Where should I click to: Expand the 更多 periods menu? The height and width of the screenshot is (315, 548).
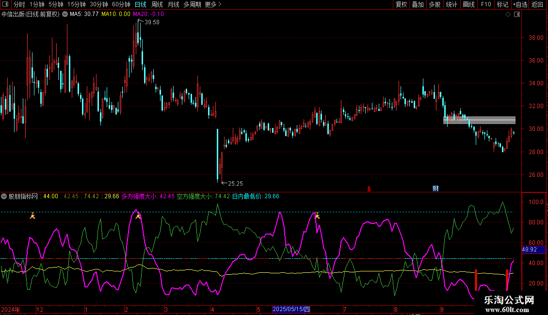[213, 4]
